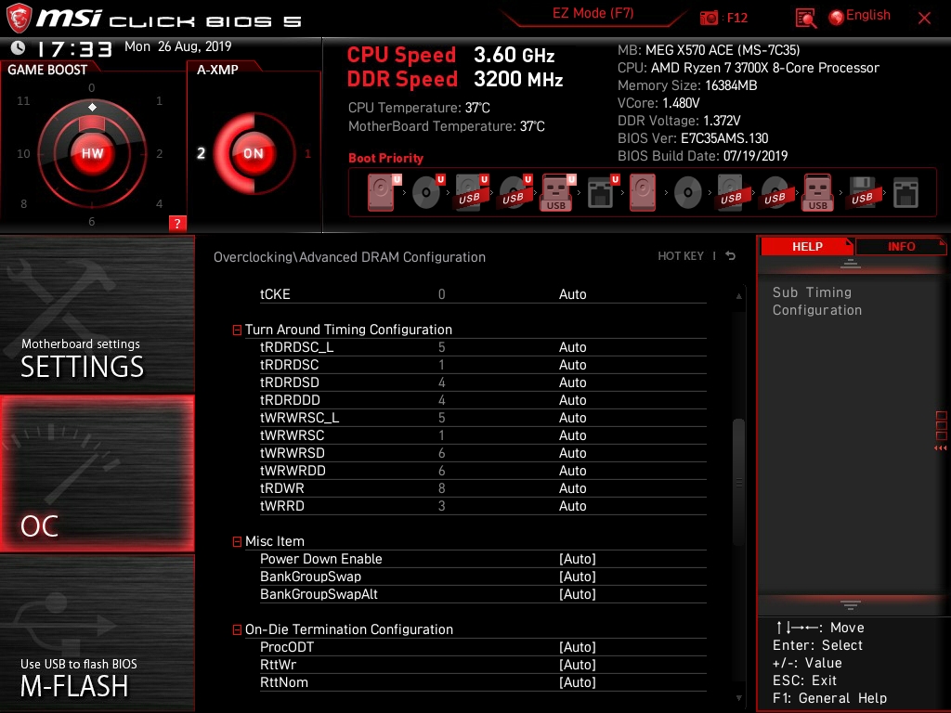The height and width of the screenshot is (713, 951).
Task: Click the help panel bottom collapse handle
Action: click(x=851, y=604)
